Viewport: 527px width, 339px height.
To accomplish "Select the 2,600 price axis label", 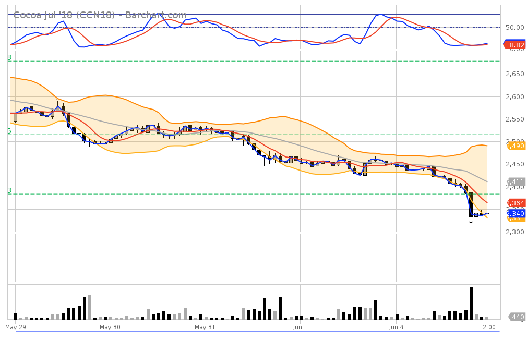I will [514, 97].
